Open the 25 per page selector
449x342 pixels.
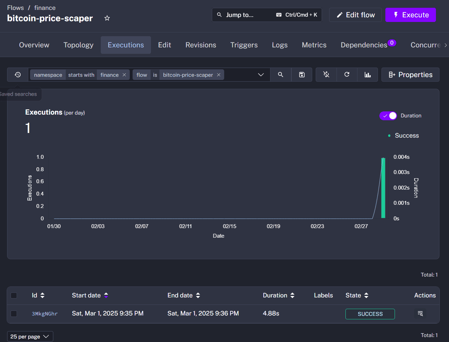pos(30,336)
